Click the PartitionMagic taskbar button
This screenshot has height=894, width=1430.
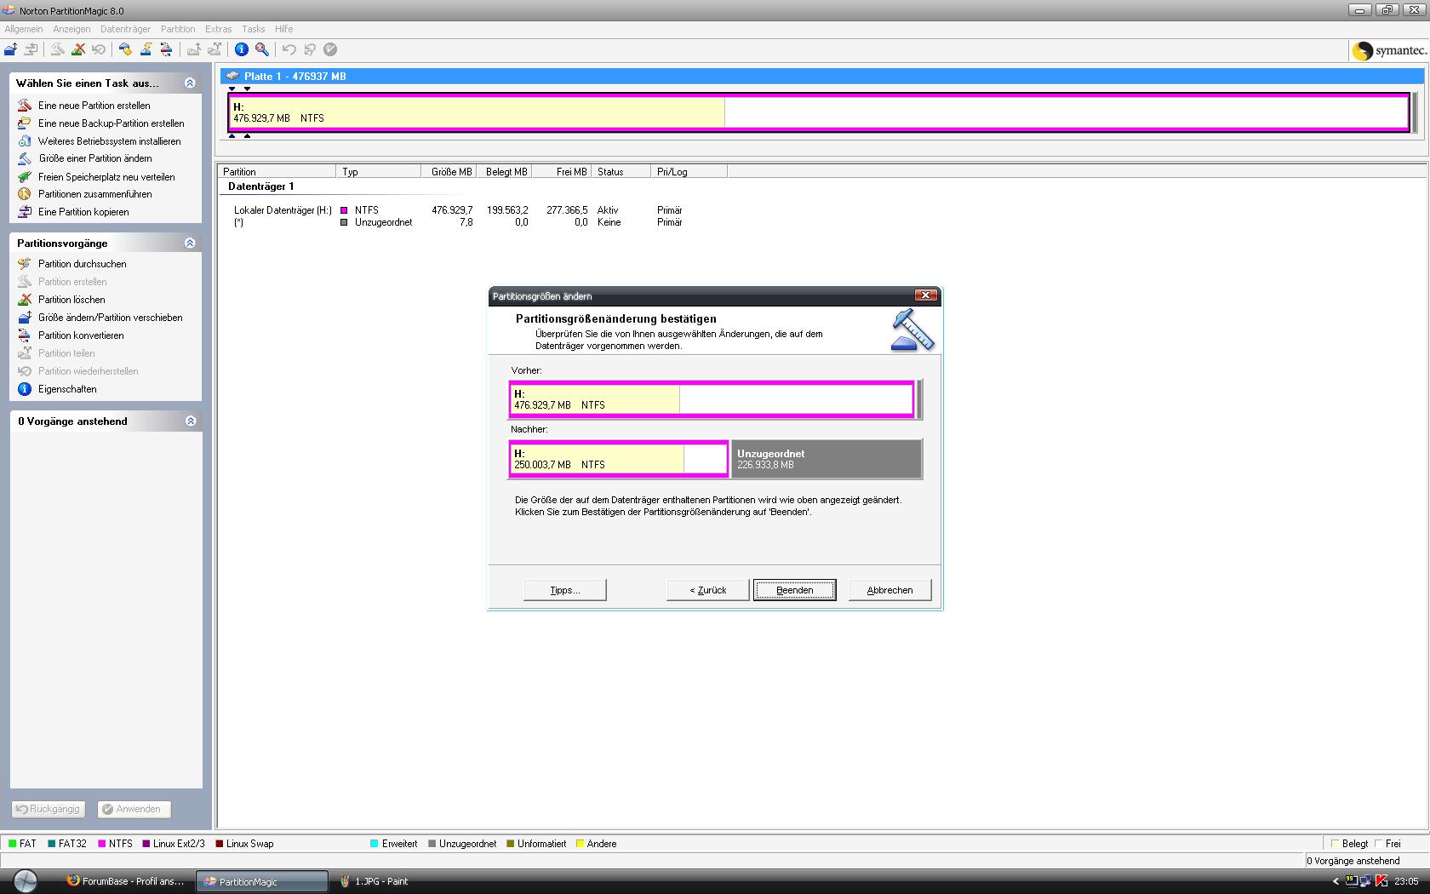coord(262,881)
